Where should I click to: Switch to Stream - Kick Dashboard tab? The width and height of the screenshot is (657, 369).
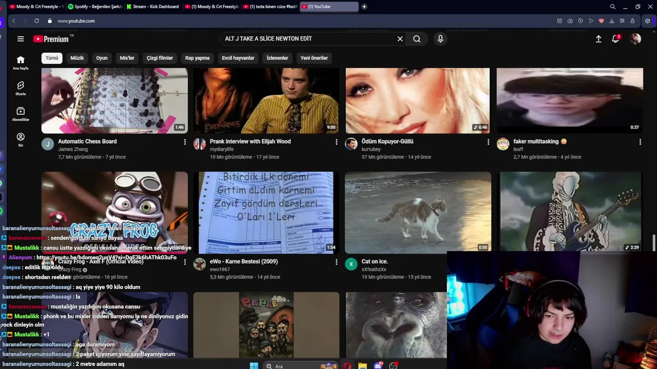click(x=152, y=7)
